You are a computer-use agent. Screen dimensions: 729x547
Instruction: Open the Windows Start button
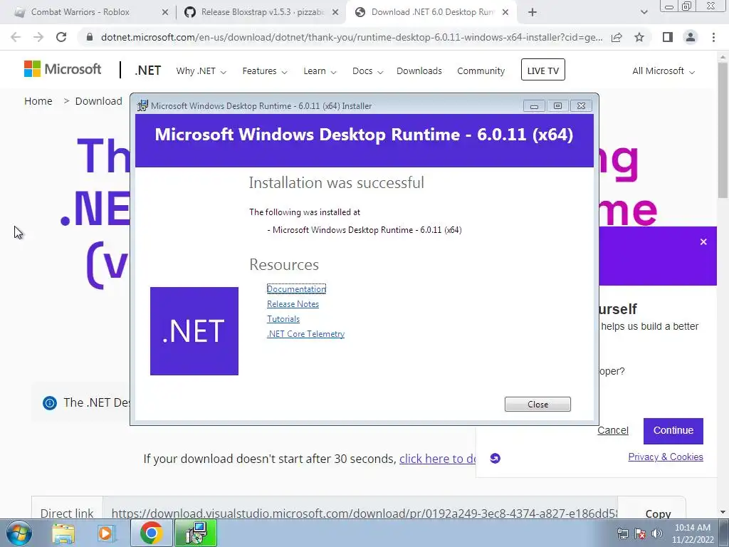click(19, 533)
